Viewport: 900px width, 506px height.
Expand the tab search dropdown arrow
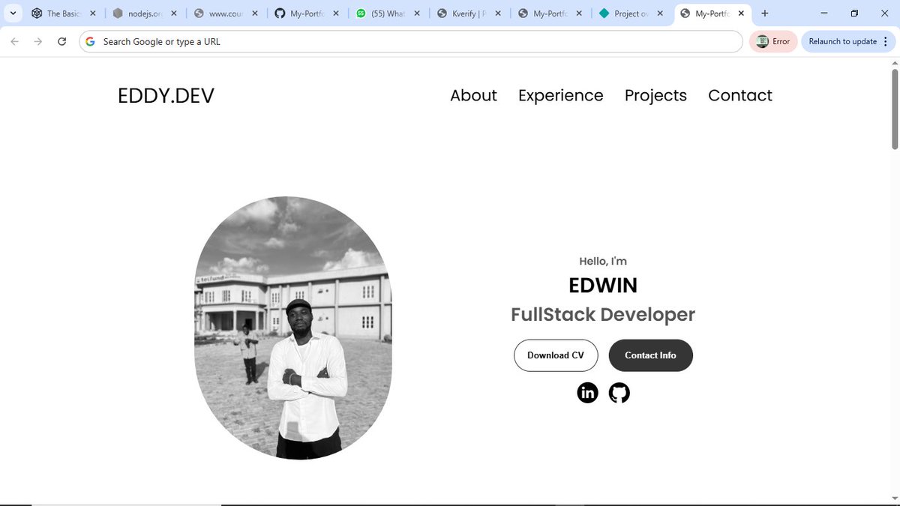(x=13, y=13)
